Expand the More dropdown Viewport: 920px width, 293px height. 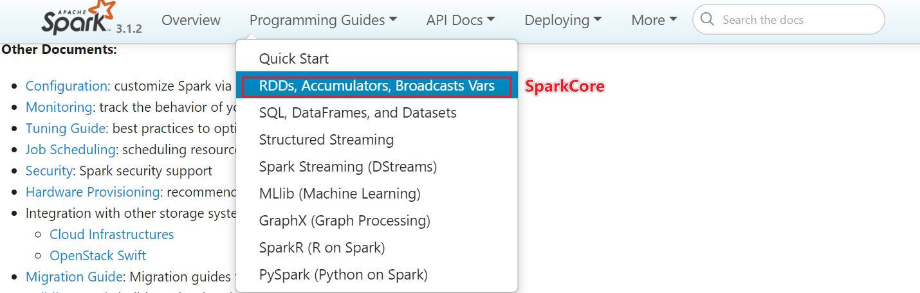[654, 20]
